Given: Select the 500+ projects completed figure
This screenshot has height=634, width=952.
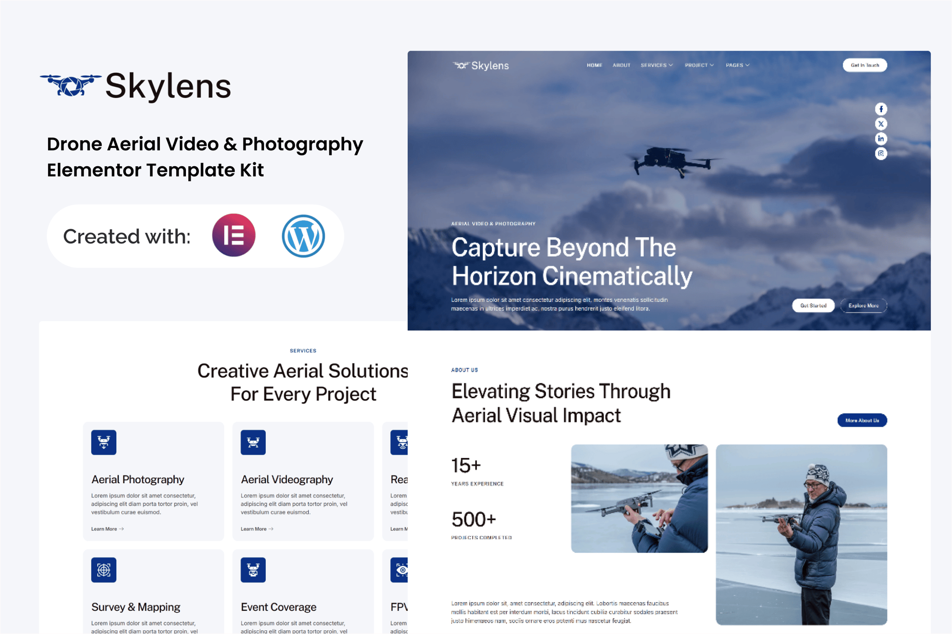Looking at the screenshot, I should pos(473,520).
